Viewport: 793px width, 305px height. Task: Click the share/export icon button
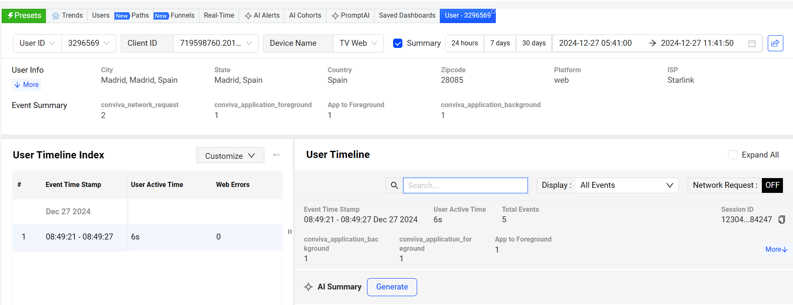tap(775, 43)
